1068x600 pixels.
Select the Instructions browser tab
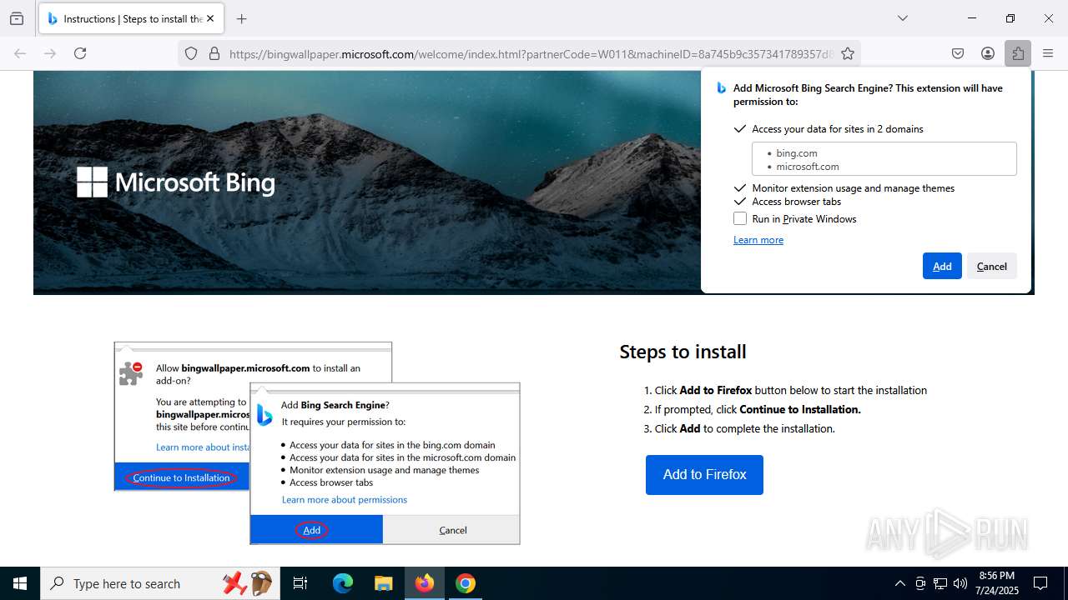point(130,18)
